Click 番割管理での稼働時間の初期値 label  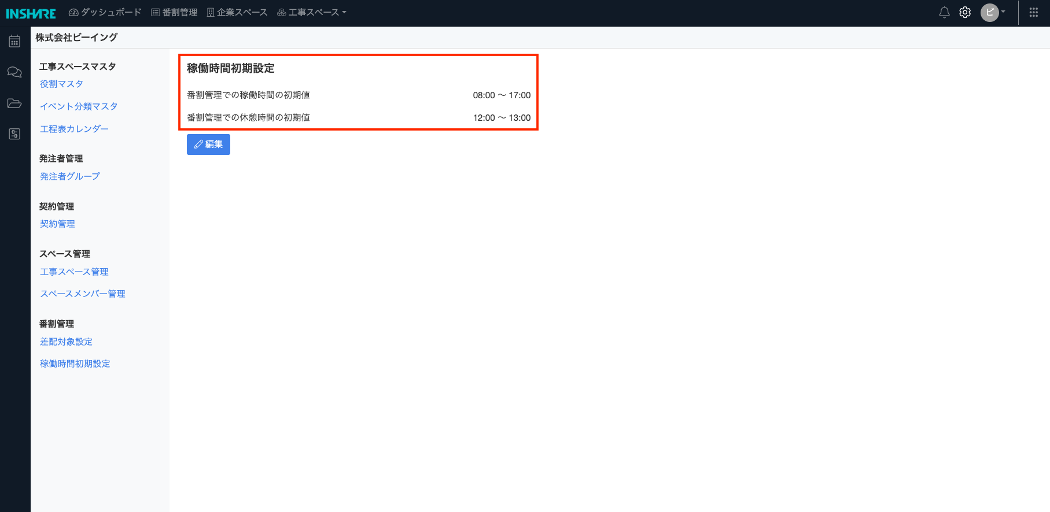[248, 95]
